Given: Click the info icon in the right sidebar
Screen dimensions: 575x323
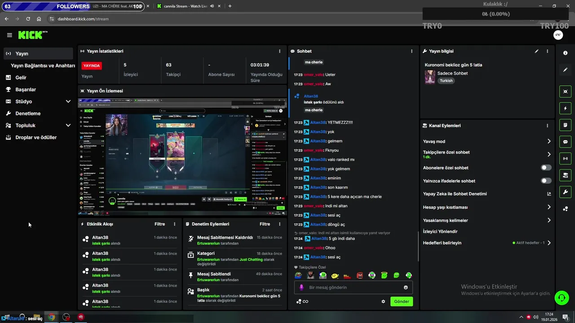Looking at the screenshot, I should pos(565,53).
